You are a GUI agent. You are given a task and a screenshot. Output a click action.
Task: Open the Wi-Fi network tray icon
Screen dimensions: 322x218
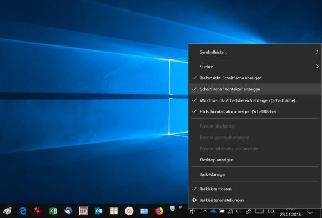[x=230, y=211]
